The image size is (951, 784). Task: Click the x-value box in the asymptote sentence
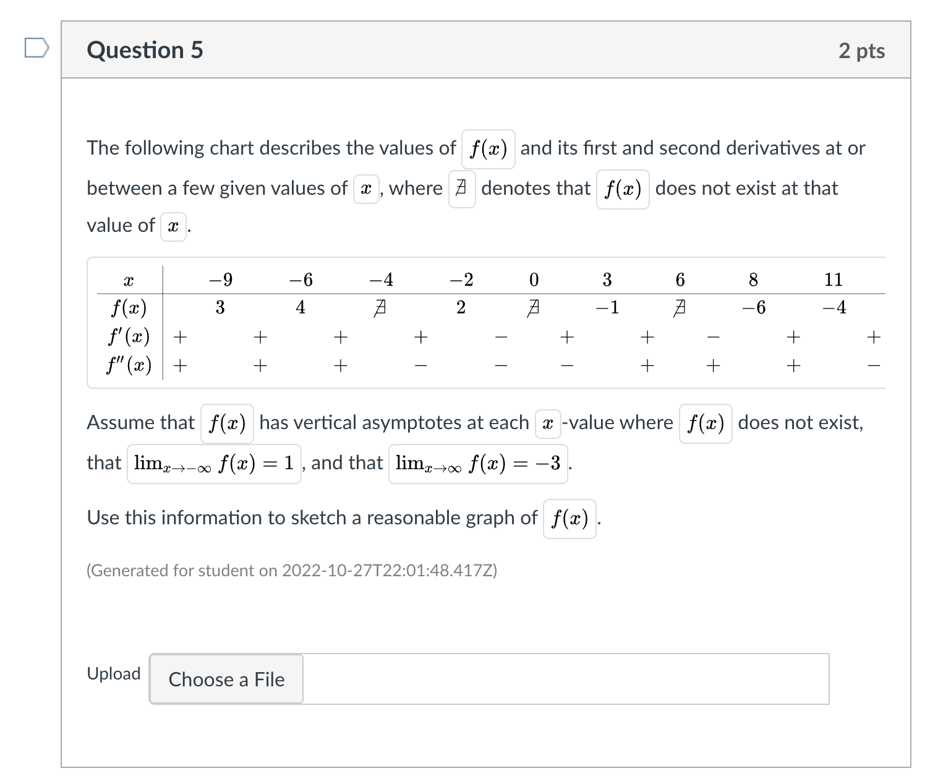pos(547,425)
